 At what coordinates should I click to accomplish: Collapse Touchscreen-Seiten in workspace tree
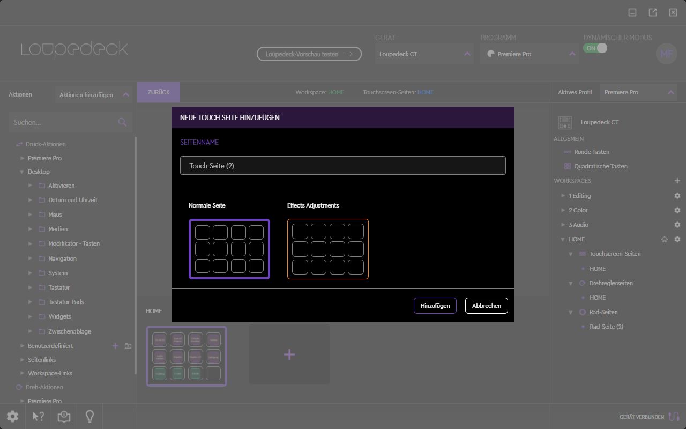pyautogui.click(x=571, y=254)
